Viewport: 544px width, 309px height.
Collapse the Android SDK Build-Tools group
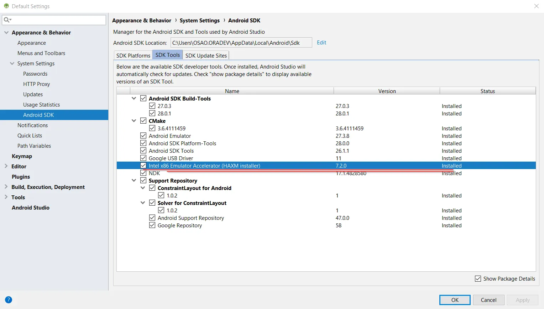pyautogui.click(x=134, y=98)
